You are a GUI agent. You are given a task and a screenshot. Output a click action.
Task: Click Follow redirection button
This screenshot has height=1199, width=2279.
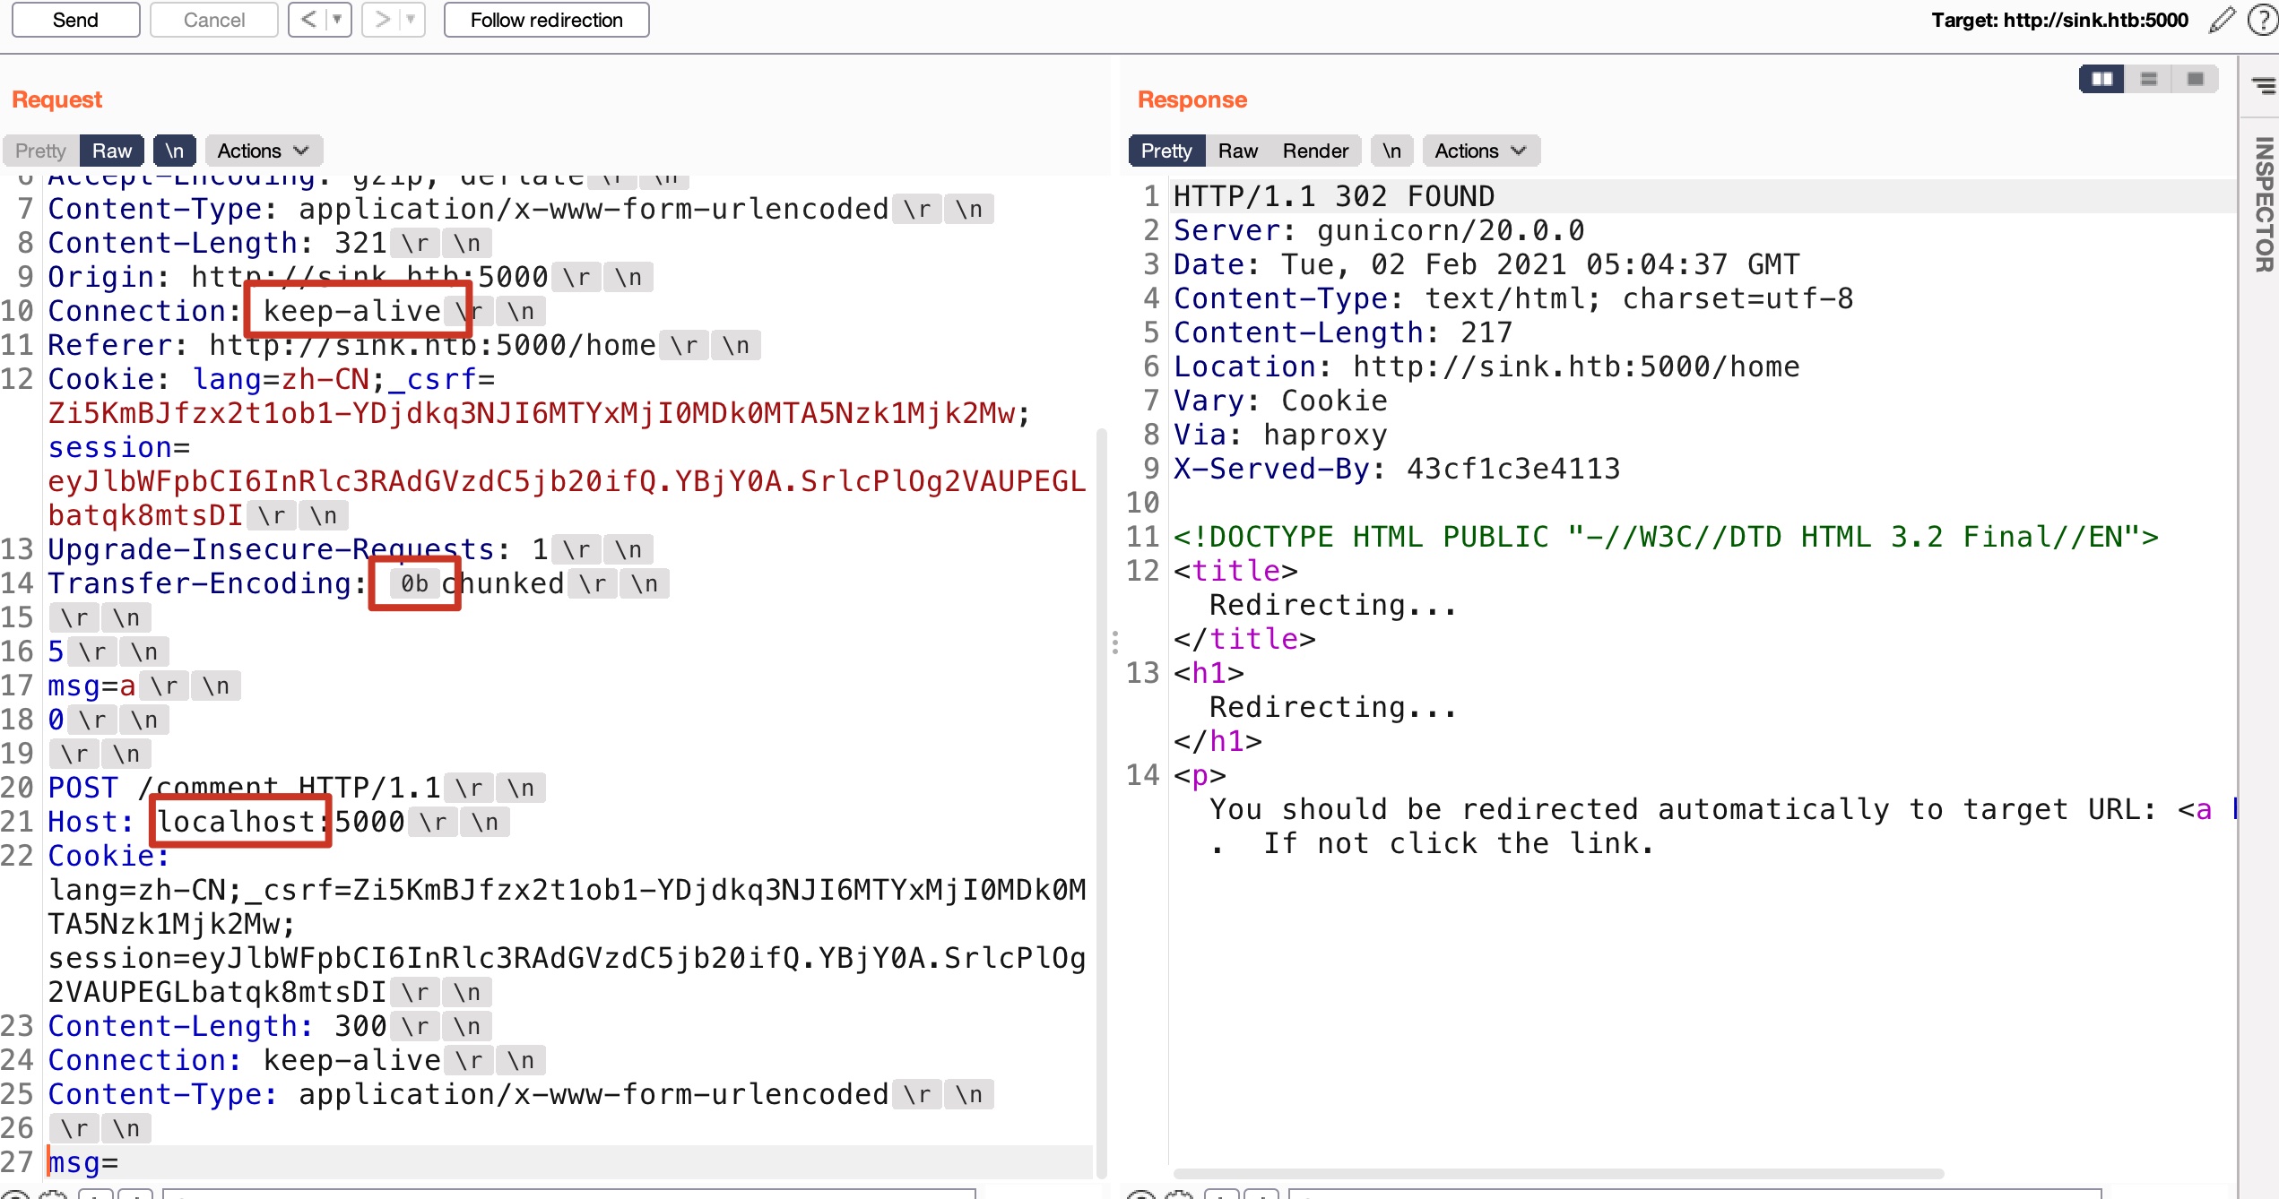click(546, 20)
